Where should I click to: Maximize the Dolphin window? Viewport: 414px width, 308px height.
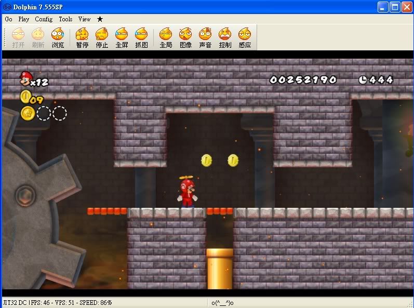(x=395, y=7)
